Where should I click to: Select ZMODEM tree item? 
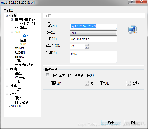point(16,106)
